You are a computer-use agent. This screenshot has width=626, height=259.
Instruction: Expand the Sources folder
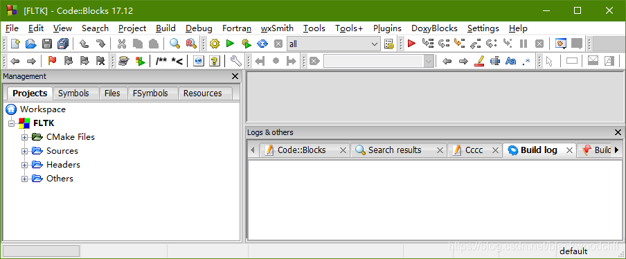pos(25,151)
